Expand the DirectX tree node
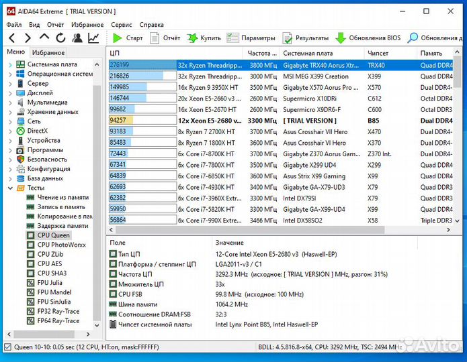 click(x=10, y=131)
